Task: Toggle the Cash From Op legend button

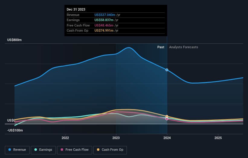Action: click(110, 150)
